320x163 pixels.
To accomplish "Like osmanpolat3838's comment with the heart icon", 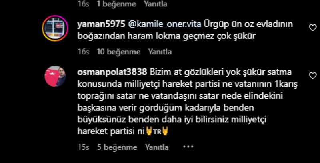I will pyautogui.click(x=312, y=76).
